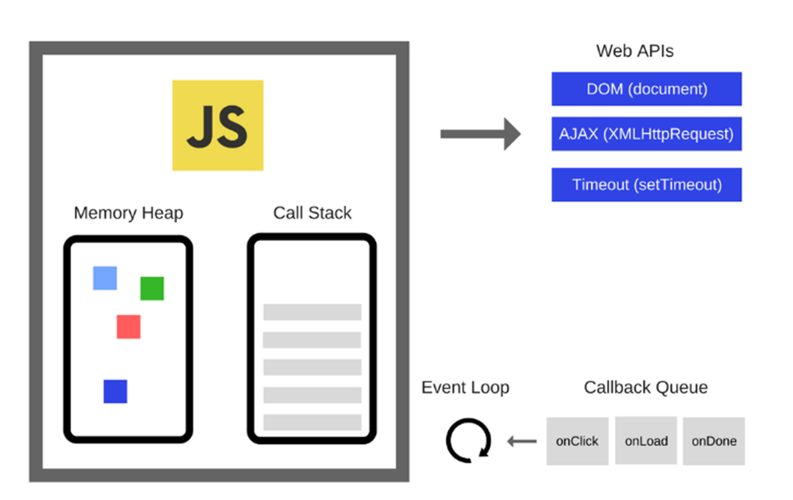Screen dimensions: 793x500
Task: Click the yellow JS logo
Action: pos(217,125)
